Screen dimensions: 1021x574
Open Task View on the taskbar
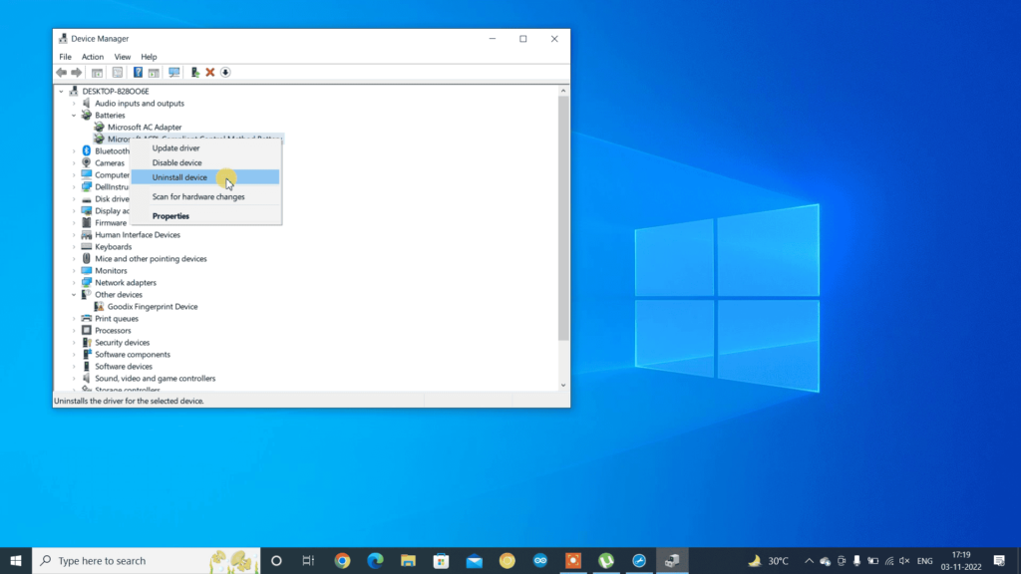pos(308,560)
